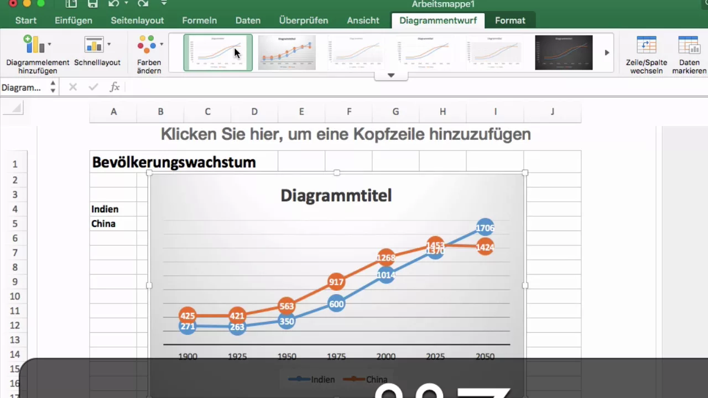Click the fx insert function icon
708x398 pixels.
coord(114,87)
